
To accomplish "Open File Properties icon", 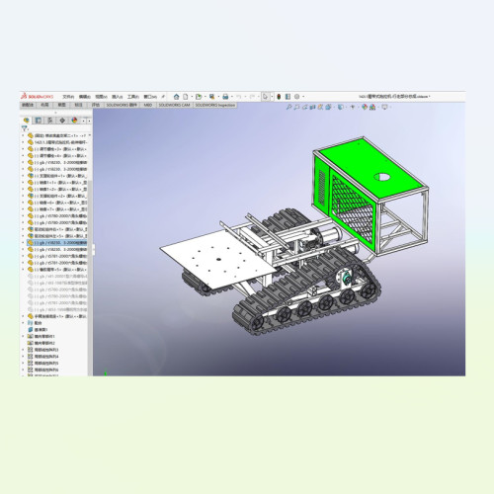I will pos(288,97).
